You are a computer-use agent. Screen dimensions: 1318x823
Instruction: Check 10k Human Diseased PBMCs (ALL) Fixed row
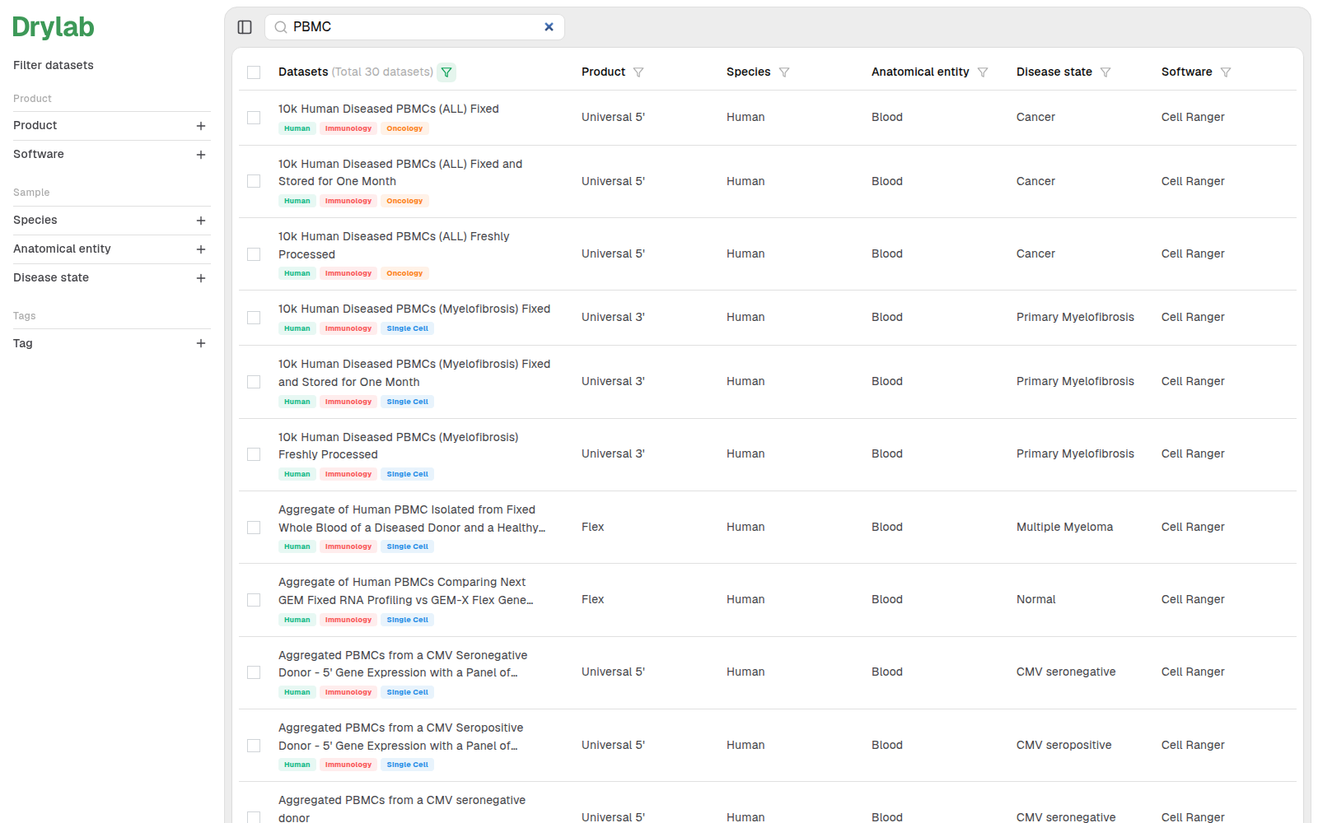[x=254, y=118]
